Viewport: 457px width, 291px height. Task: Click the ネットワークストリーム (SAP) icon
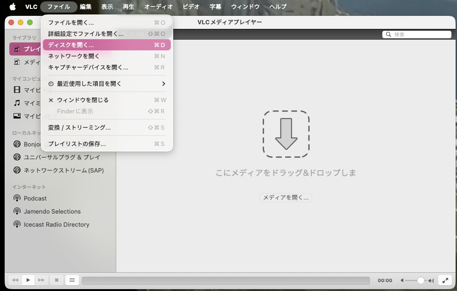[17, 170]
